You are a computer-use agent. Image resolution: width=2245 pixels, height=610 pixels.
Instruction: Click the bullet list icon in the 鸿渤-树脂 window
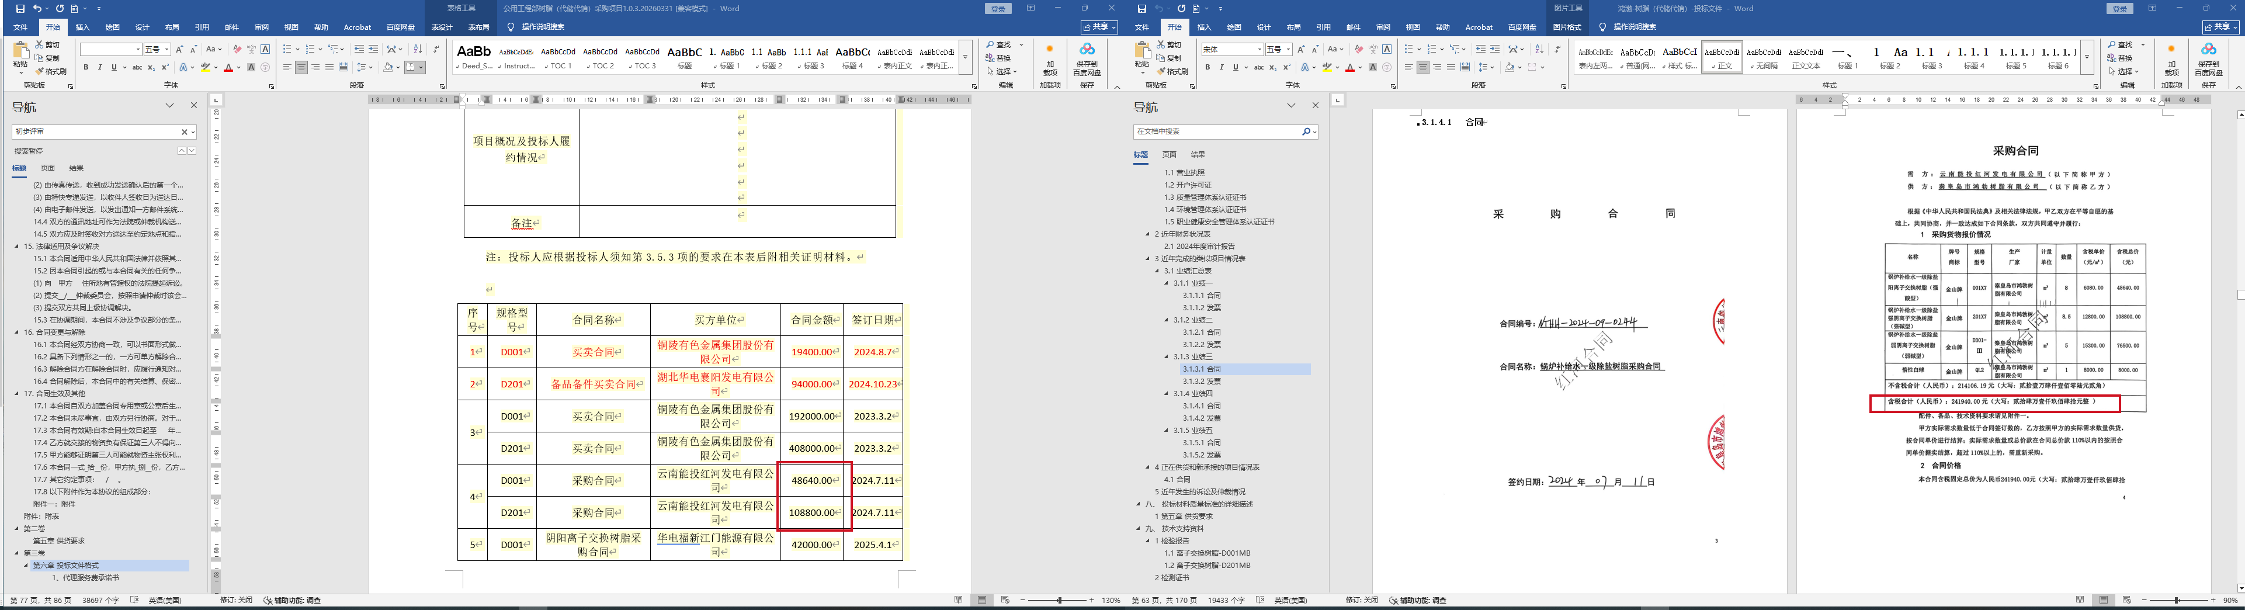click(1408, 50)
